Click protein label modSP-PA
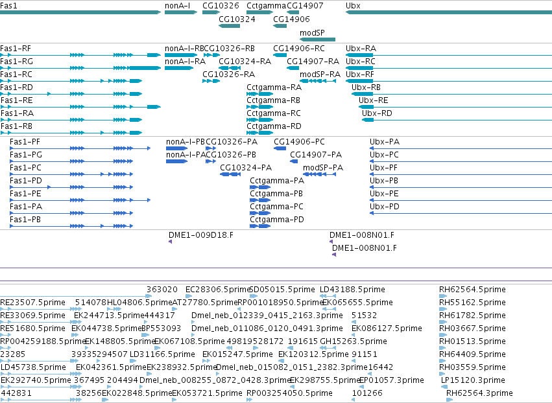Image resolution: width=552 pixels, height=403 pixels. pos(323,167)
